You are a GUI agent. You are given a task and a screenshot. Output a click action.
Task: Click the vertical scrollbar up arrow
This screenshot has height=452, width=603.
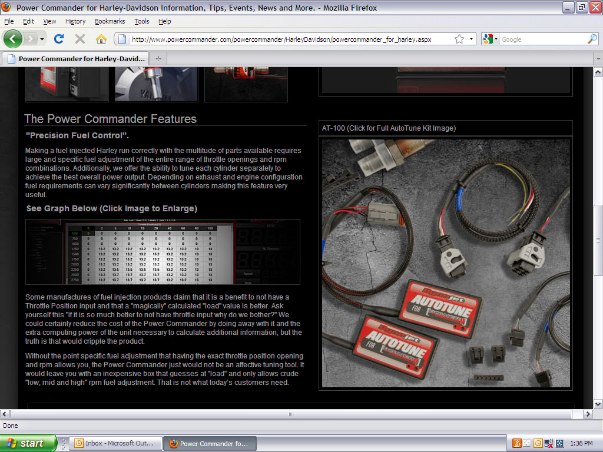[x=598, y=72]
